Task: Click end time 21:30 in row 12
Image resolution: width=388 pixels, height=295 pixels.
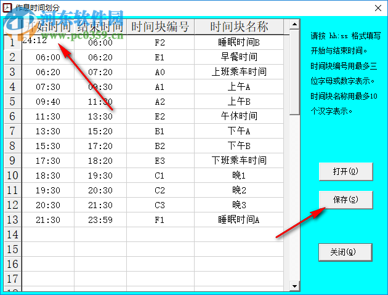Action: (x=100, y=205)
